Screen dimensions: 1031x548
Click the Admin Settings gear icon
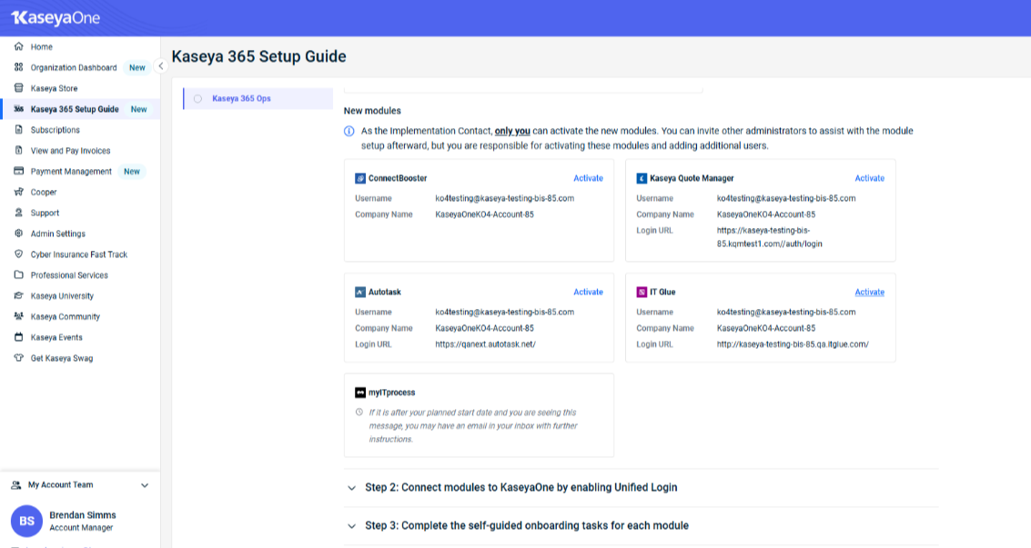pyautogui.click(x=18, y=234)
